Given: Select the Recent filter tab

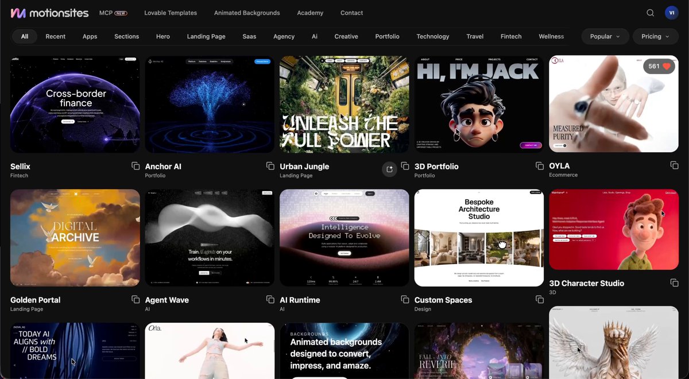Looking at the screenshot, I should tap(56, 36).
